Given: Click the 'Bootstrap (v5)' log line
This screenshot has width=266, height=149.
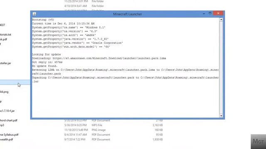Looking at the screenshot, I should (43, 20).
